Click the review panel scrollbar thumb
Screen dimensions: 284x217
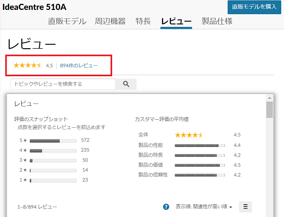[269, 110]
